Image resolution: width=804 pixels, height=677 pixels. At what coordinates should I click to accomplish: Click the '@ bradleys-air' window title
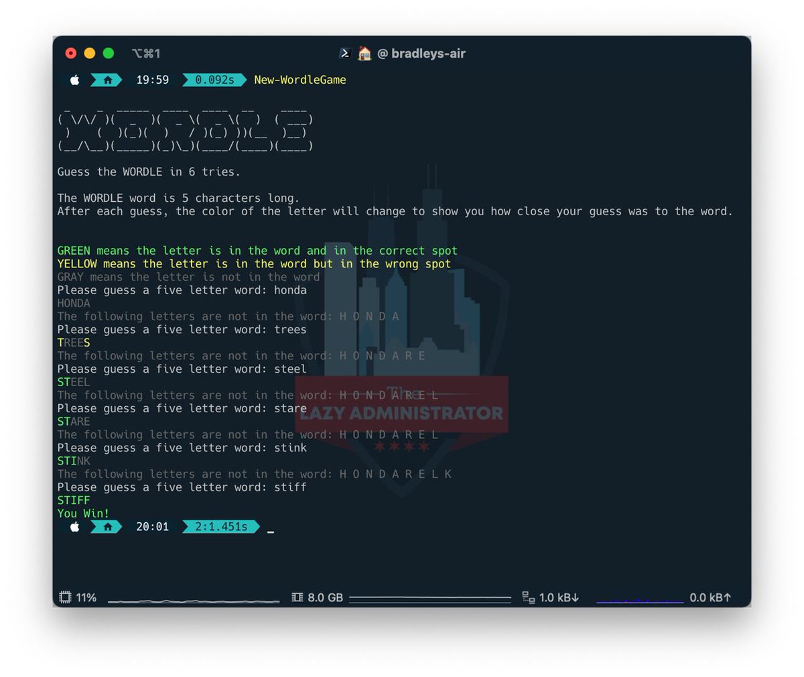(421, 54)
